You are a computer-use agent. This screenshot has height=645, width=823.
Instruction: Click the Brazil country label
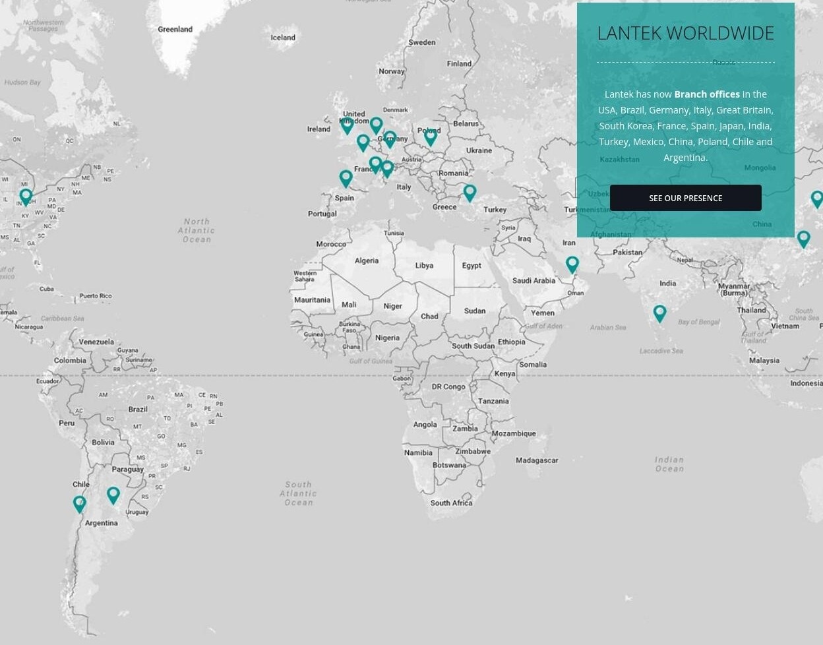coord(138,410)
